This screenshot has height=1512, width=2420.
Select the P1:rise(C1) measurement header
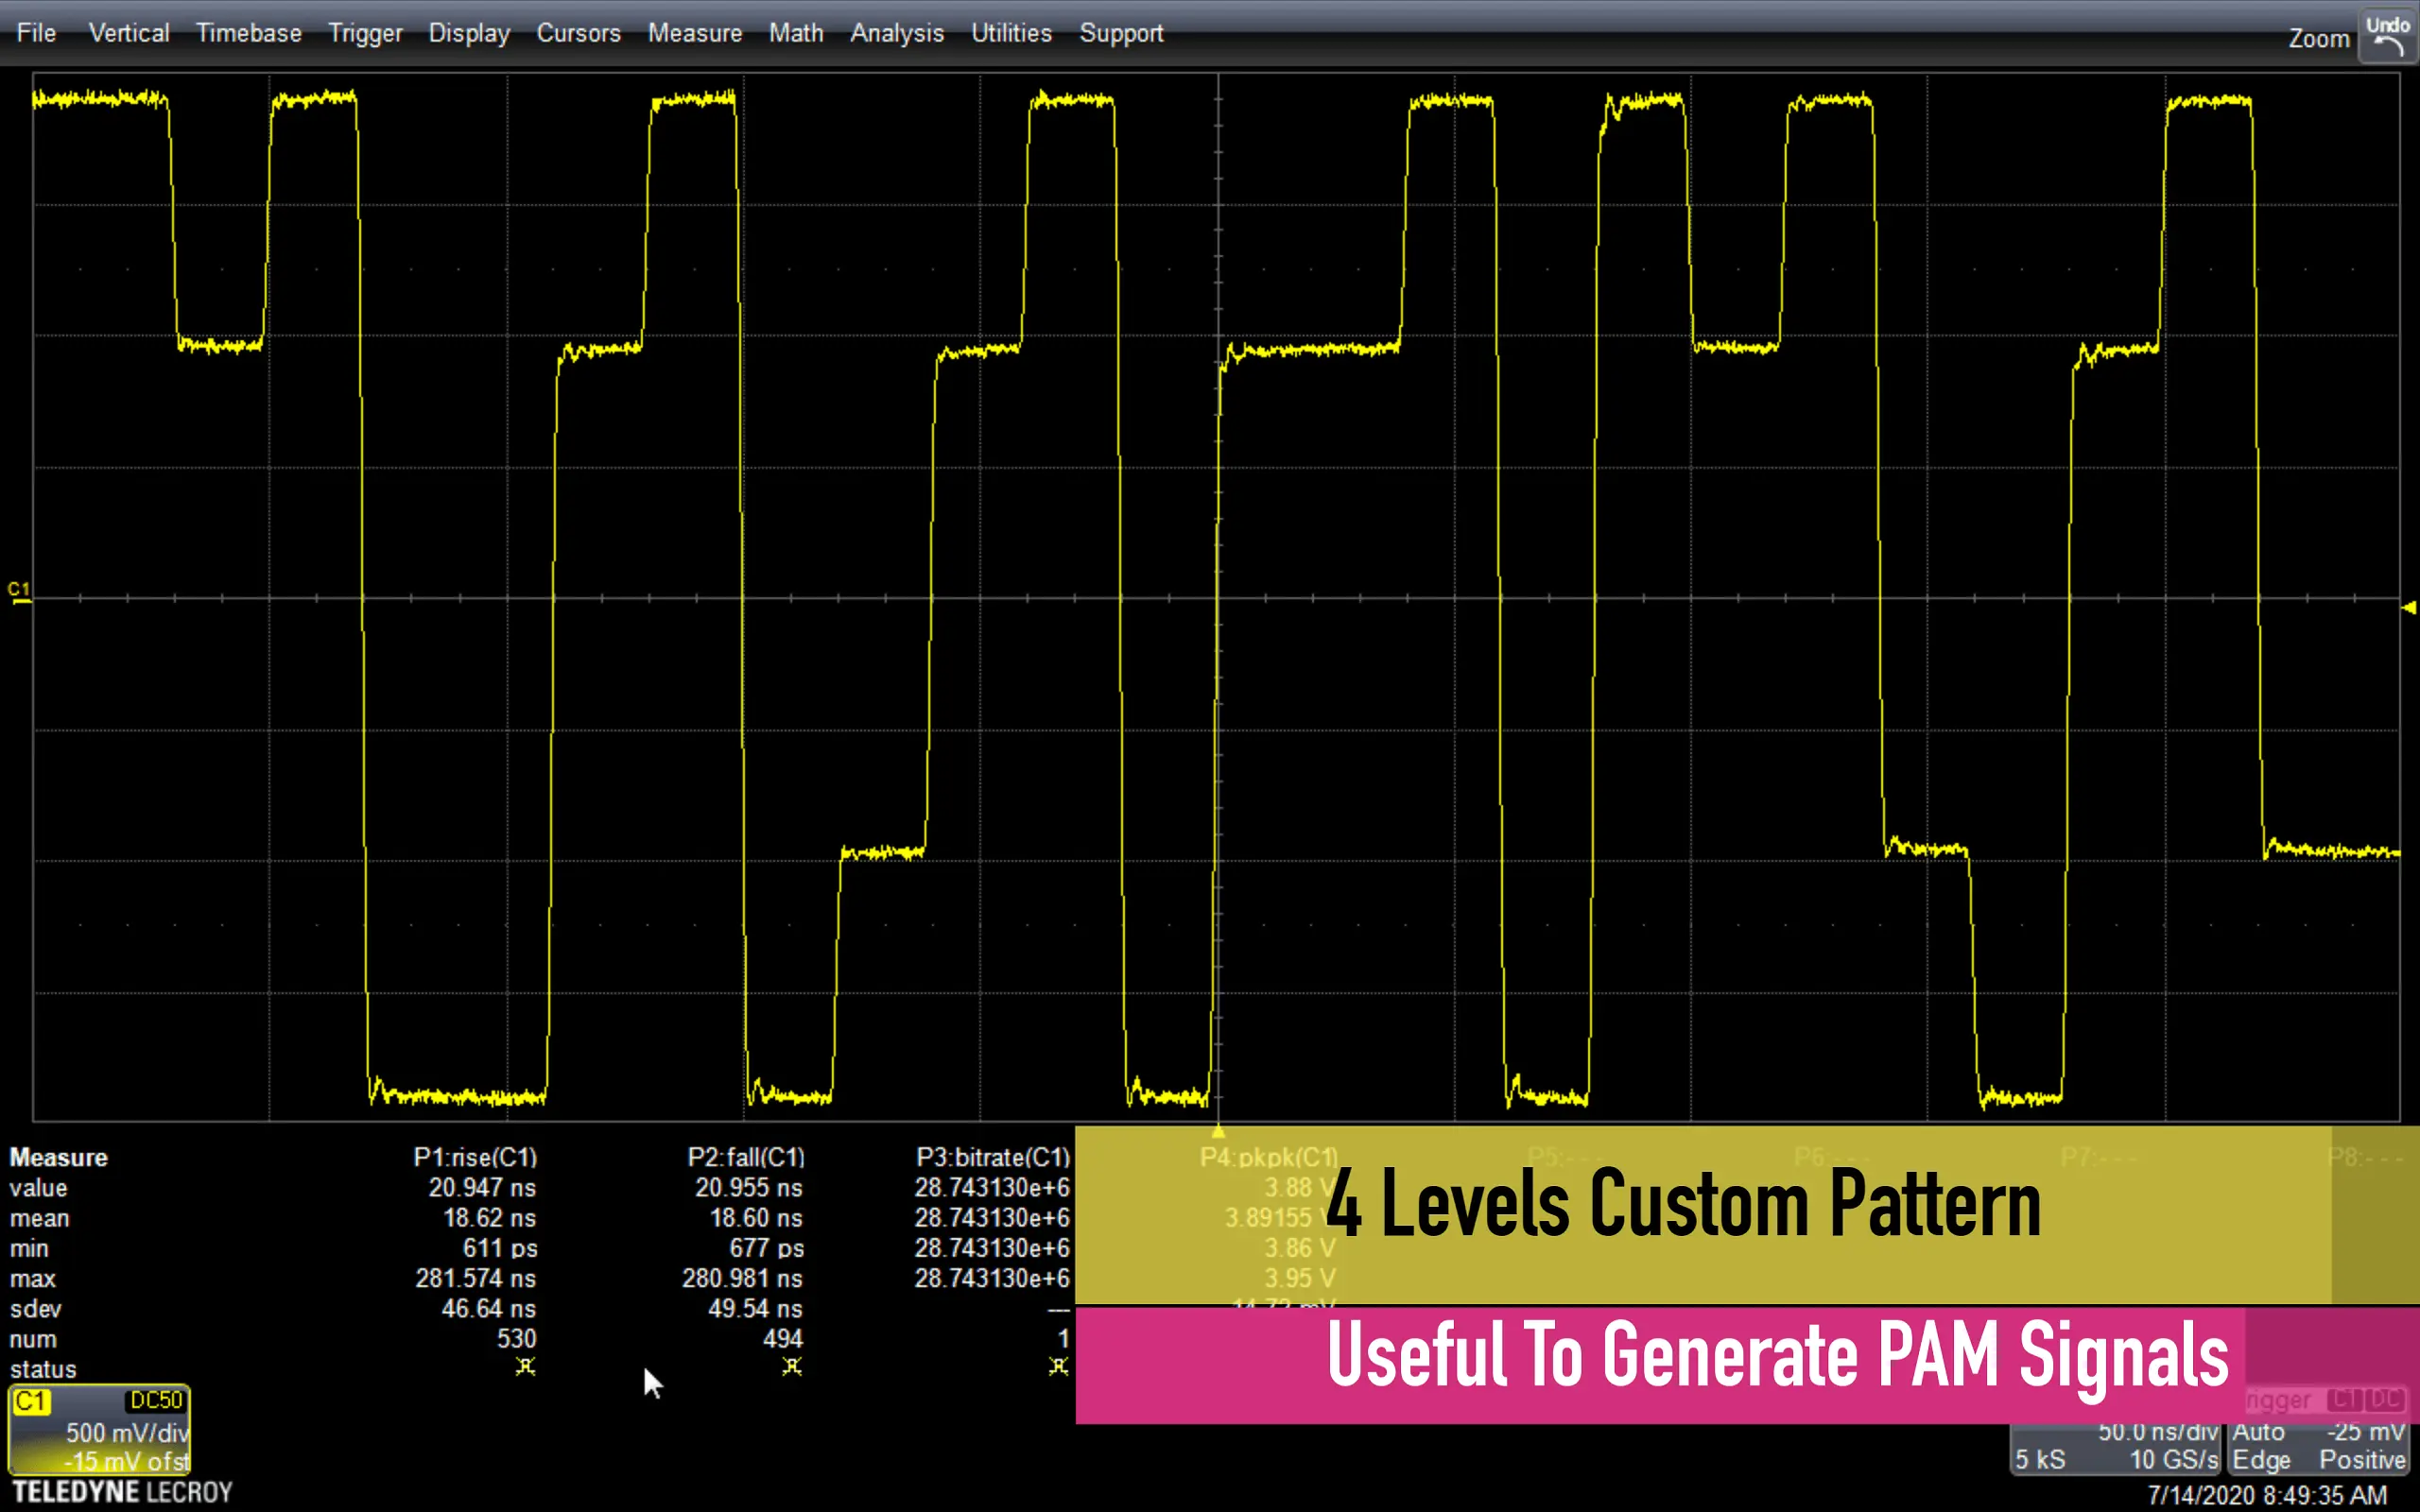click(x=475, y=1157)
